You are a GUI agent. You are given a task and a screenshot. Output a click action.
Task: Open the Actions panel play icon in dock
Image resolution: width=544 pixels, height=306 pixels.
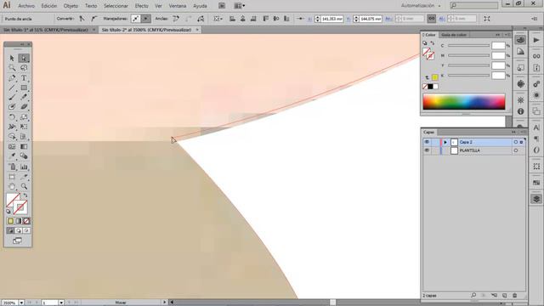coord(536,40)
